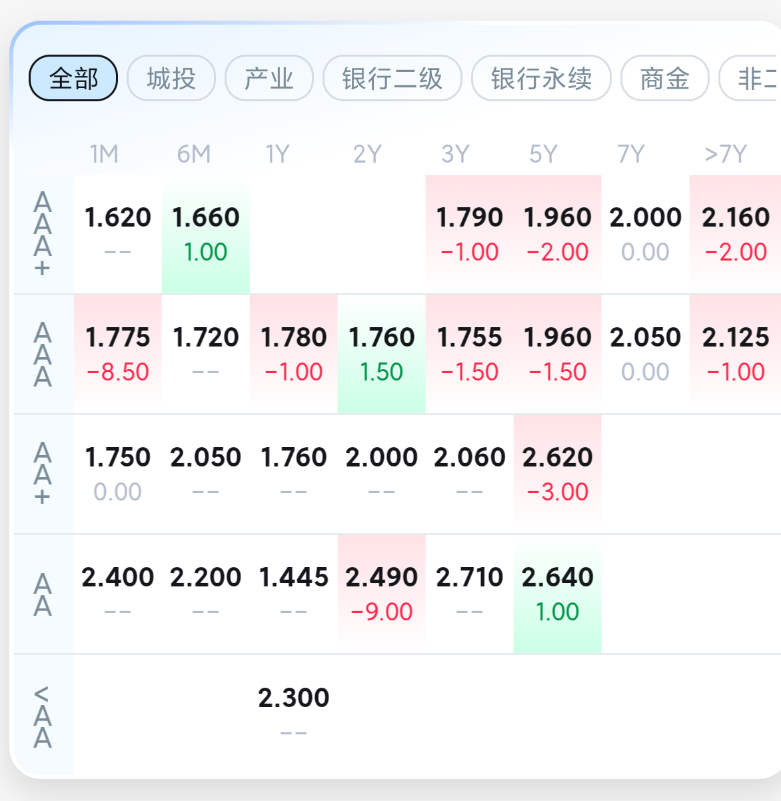This screenshot has width=781, height=801.
Task: Select the 银行二级 filter tab
Action: point(392,78)
